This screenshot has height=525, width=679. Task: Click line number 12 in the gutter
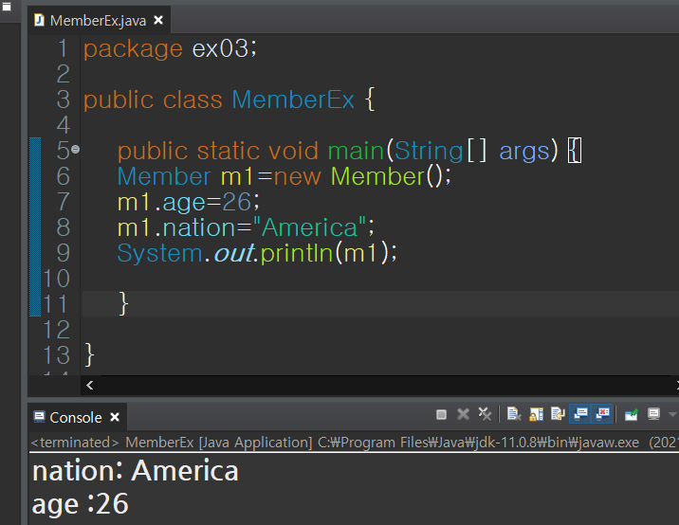[57, 330]
